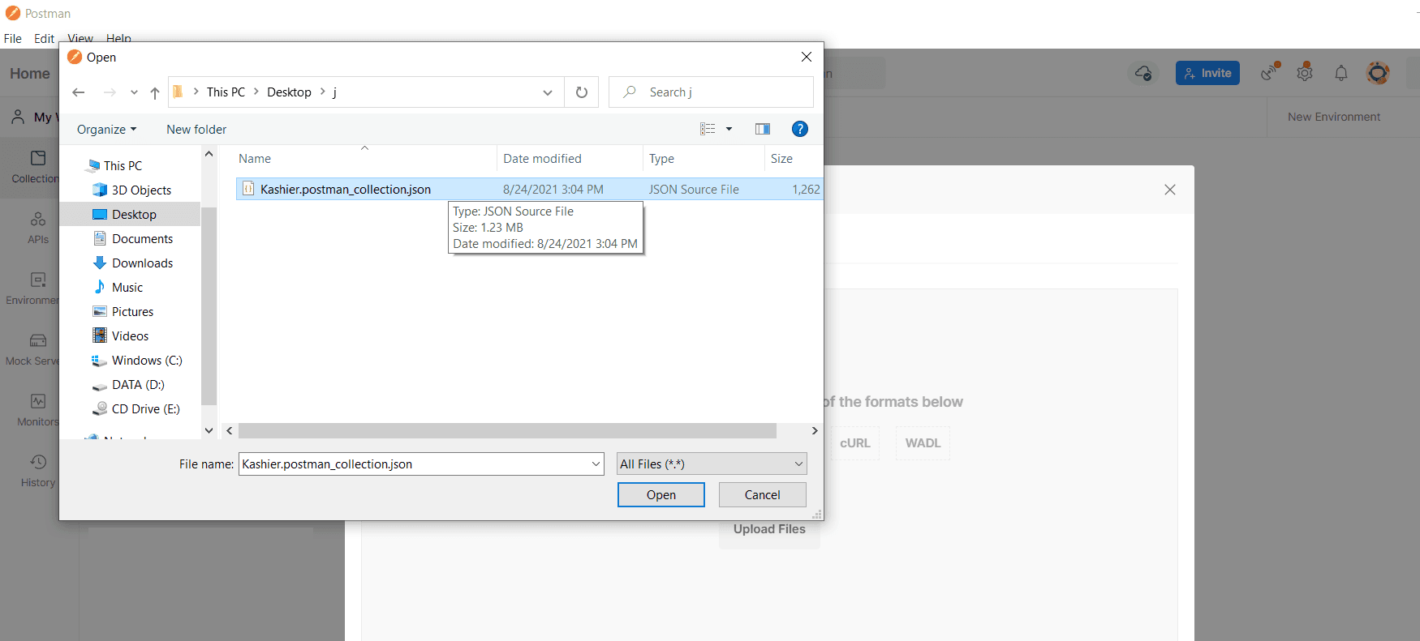The image size is (1420, 641).
Task: Click the Postman sync cloud icon
Action: pos(1143,73)
